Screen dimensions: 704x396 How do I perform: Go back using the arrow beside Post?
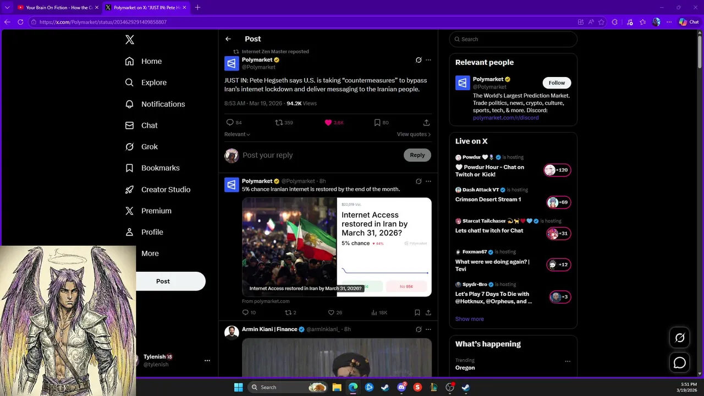coord(228,39)
